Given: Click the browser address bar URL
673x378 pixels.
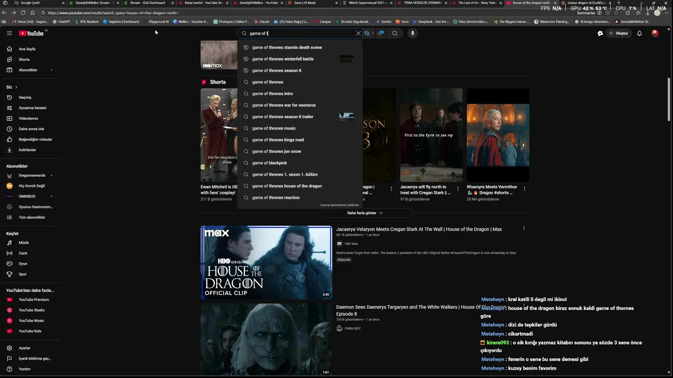Looking at the screenshot, I should [113, 13].
